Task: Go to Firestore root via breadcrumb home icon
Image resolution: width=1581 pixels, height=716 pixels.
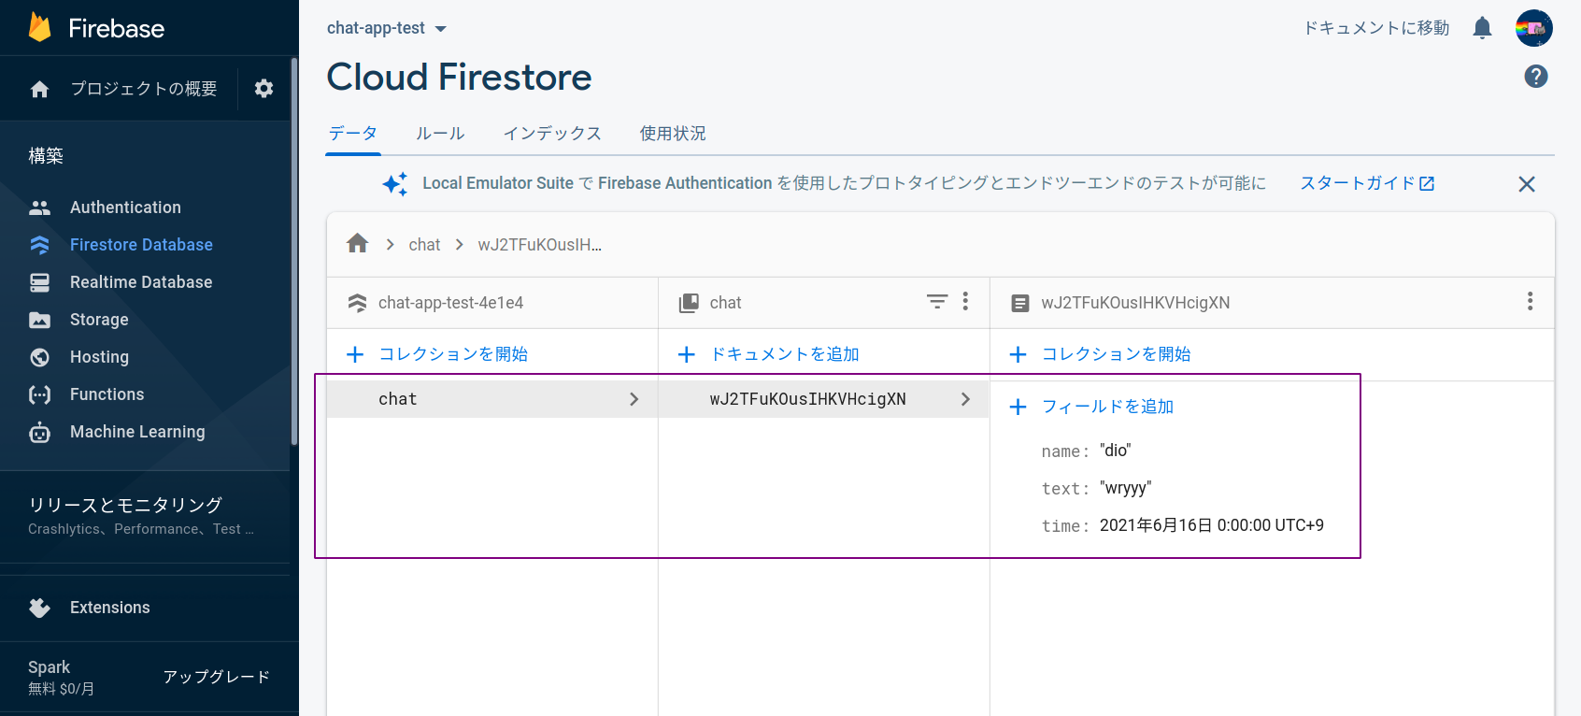Action: 357,244
